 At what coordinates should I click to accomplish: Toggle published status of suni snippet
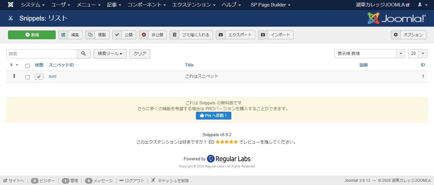[x=39, y=77]
